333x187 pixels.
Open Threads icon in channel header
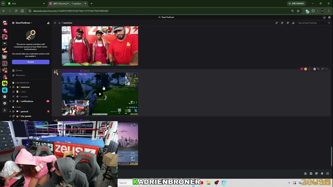pyautogui.click(x=277, y=23)
